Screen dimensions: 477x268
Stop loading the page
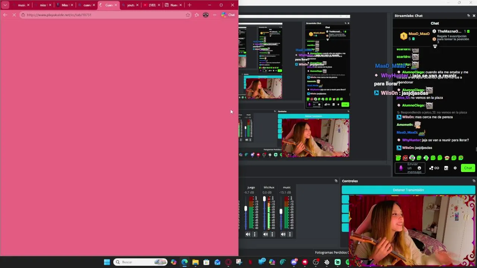coord(14,15)
